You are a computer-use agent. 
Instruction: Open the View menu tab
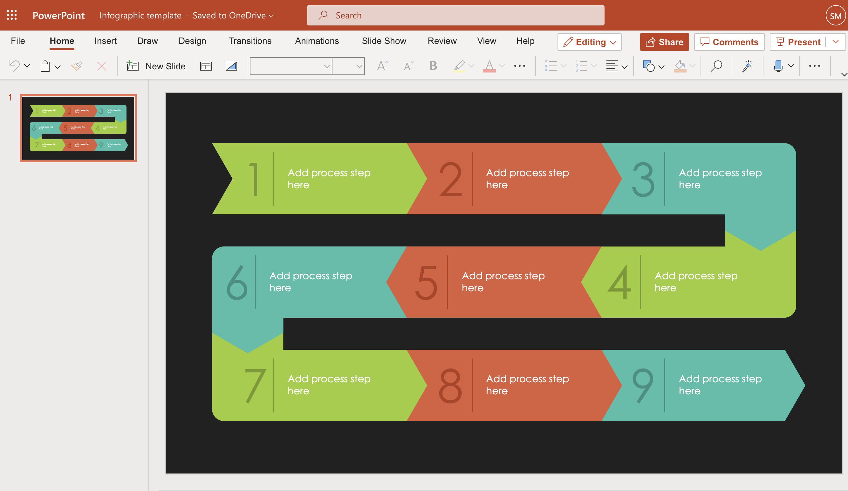tap(486, 40)
